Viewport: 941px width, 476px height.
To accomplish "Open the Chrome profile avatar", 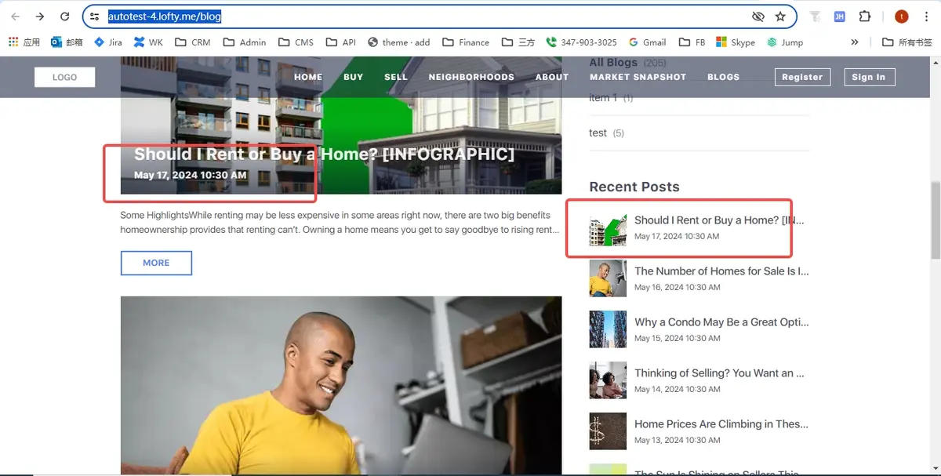I will click(901, 16).
